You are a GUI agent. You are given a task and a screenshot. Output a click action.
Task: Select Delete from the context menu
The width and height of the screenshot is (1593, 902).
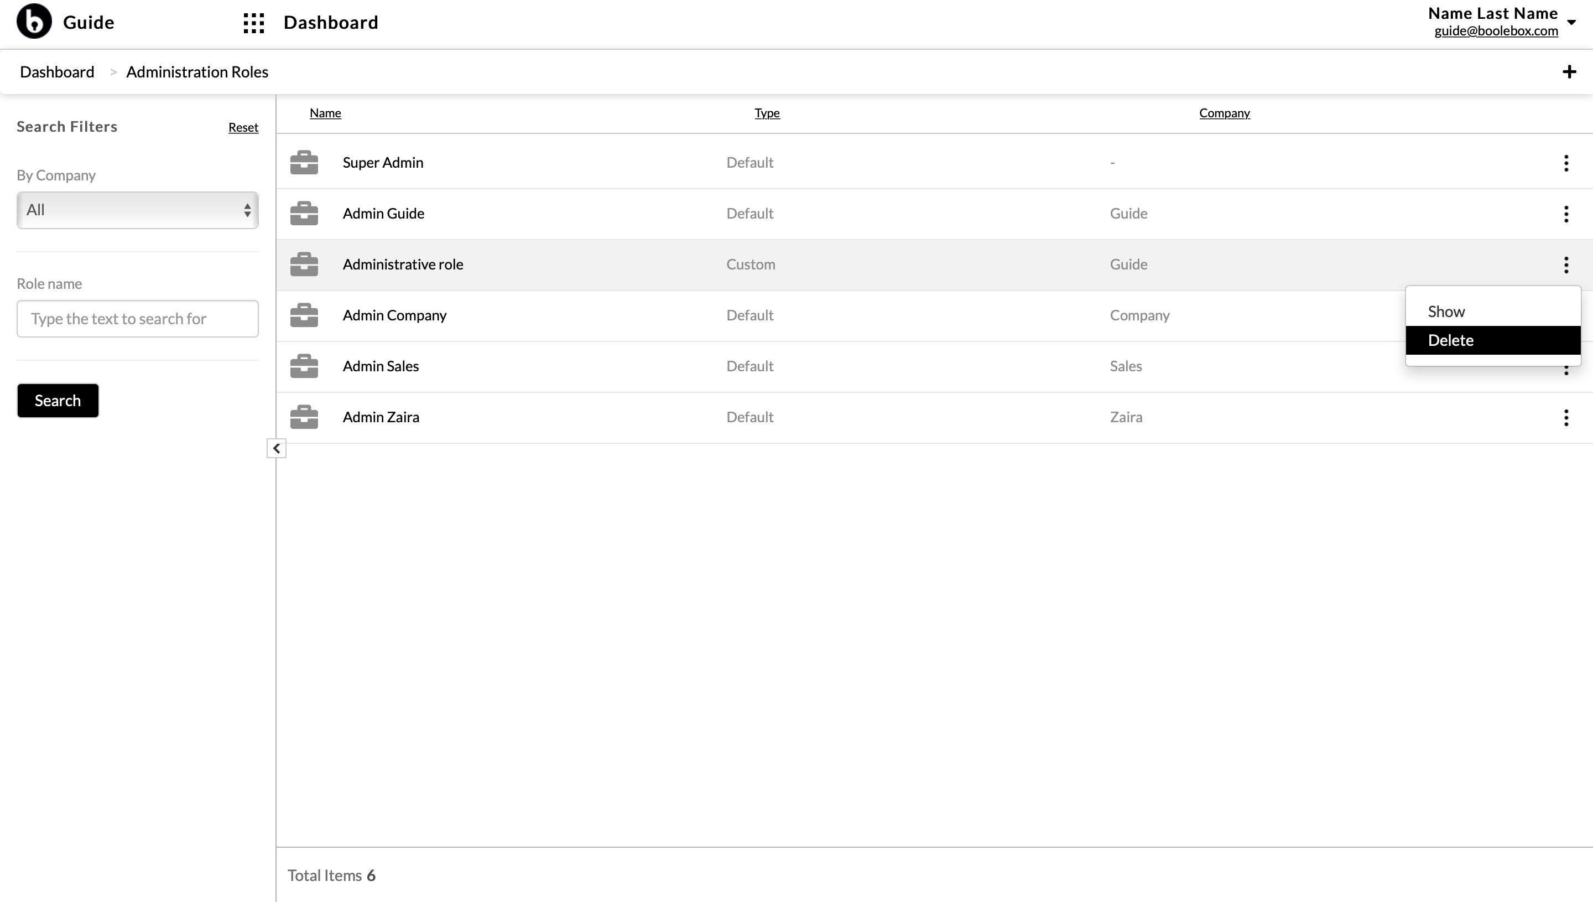[1493, 340]
